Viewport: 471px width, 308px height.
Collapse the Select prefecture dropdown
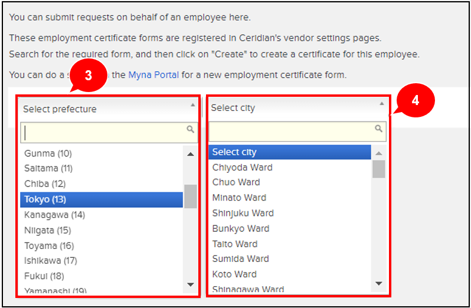tap(193, 104)
